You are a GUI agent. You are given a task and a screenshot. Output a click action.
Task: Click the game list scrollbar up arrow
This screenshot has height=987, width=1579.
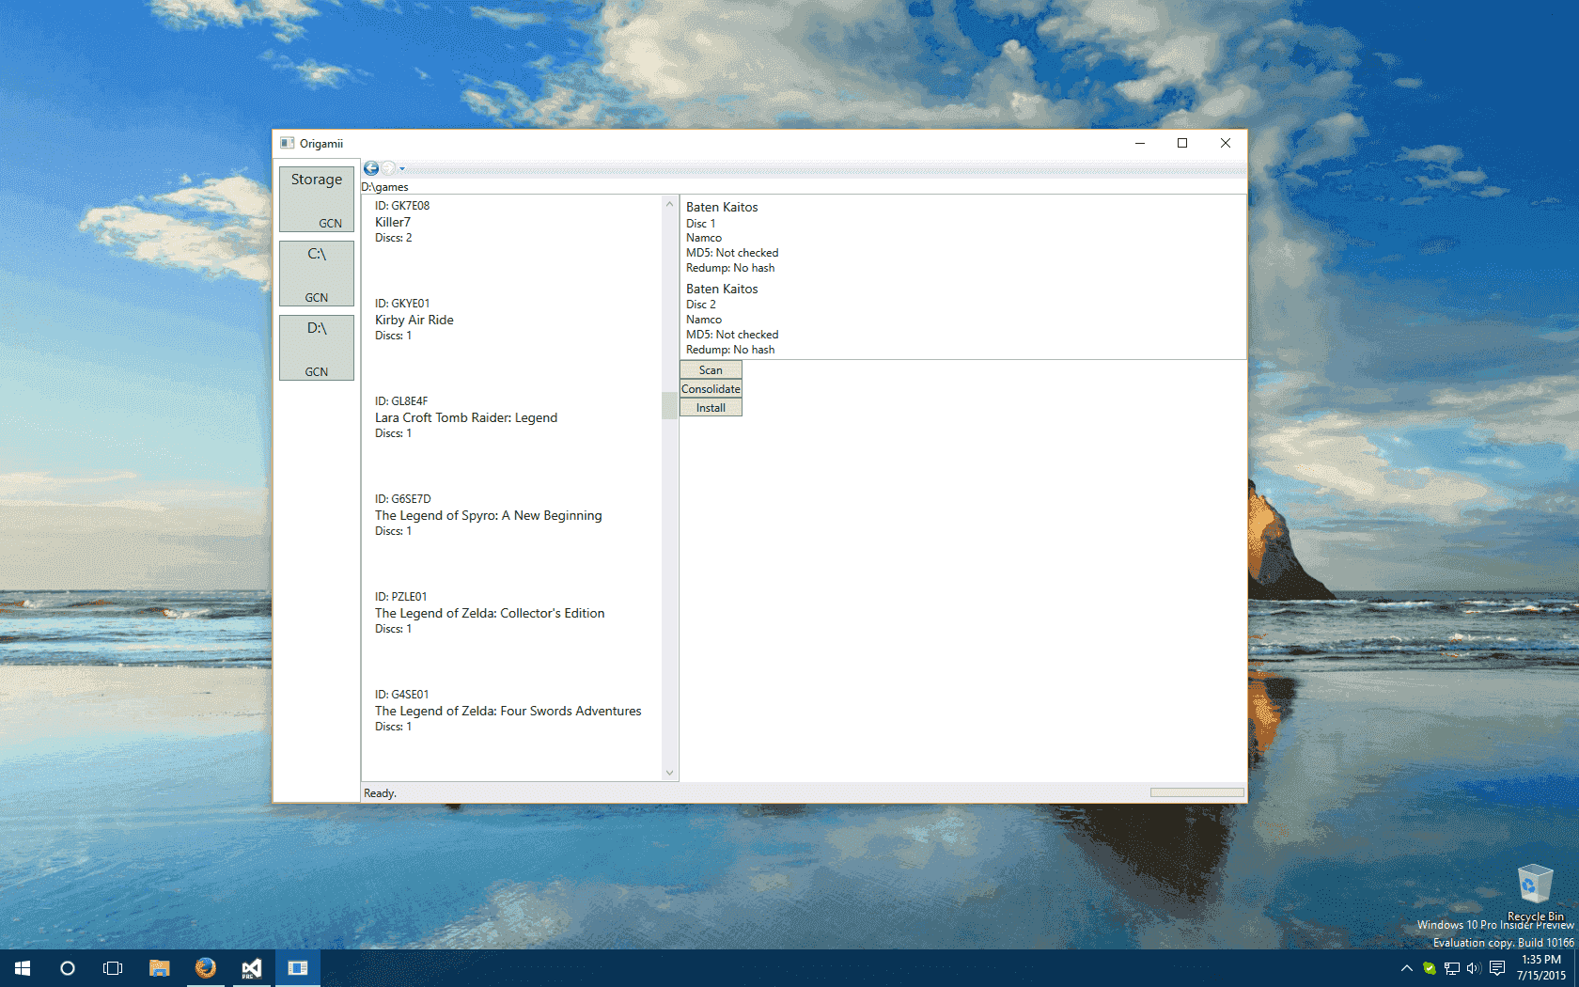click(669, 204)
